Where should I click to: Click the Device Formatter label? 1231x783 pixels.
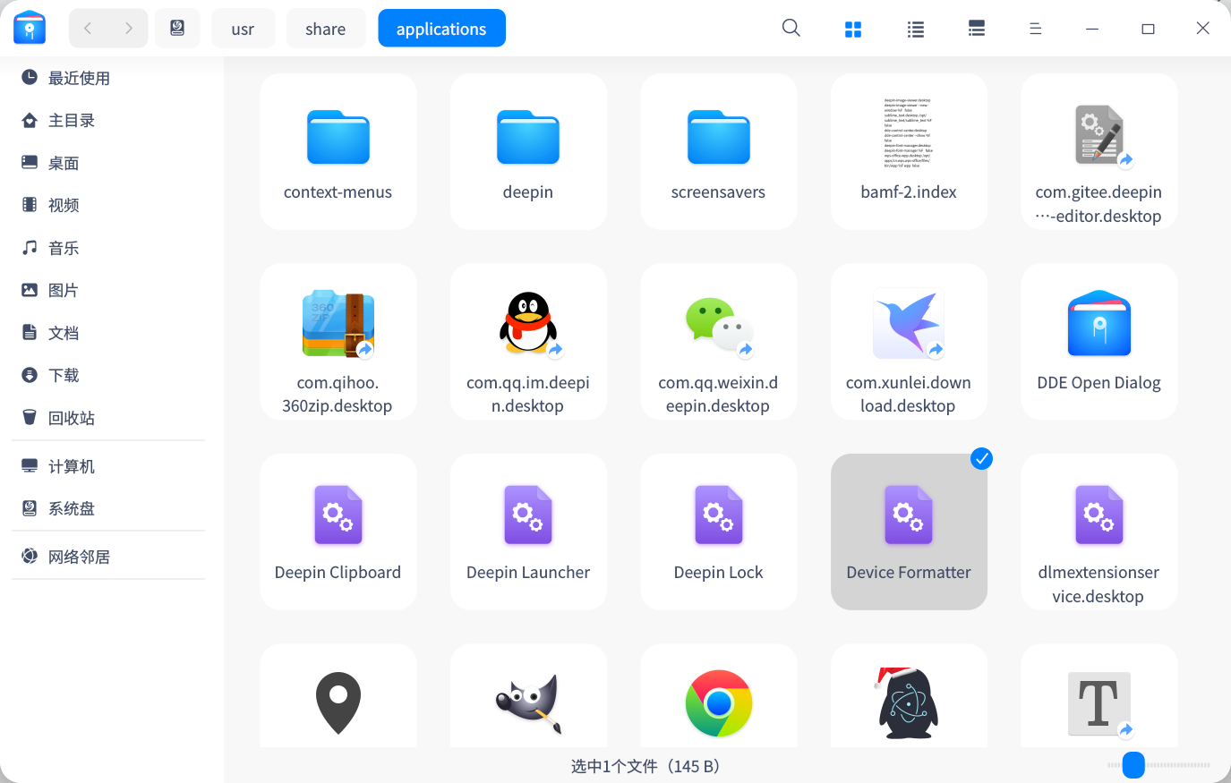click(x=909, y=573)
